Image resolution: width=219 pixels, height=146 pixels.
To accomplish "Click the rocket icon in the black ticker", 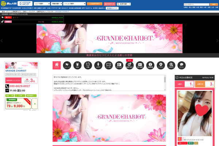I will (3, 22).
